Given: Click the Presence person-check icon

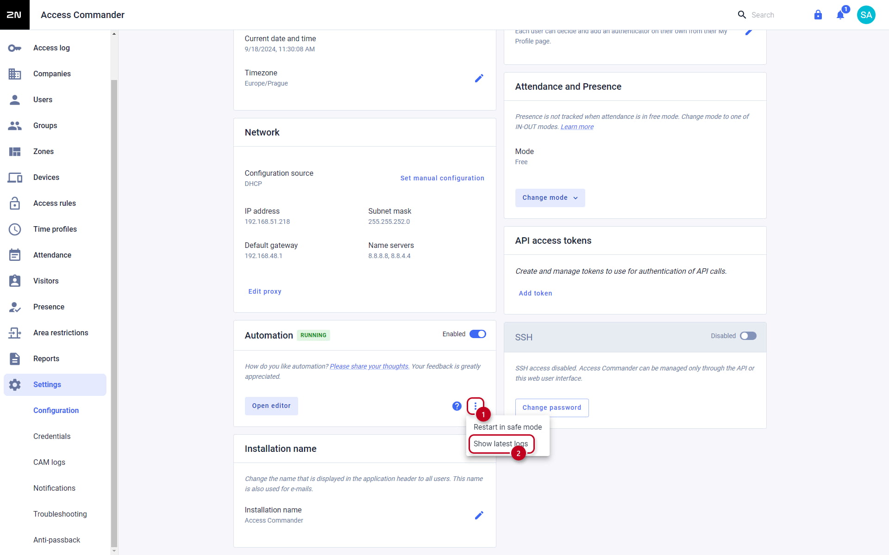Looking at the screenshot, I should coord(15,307).
